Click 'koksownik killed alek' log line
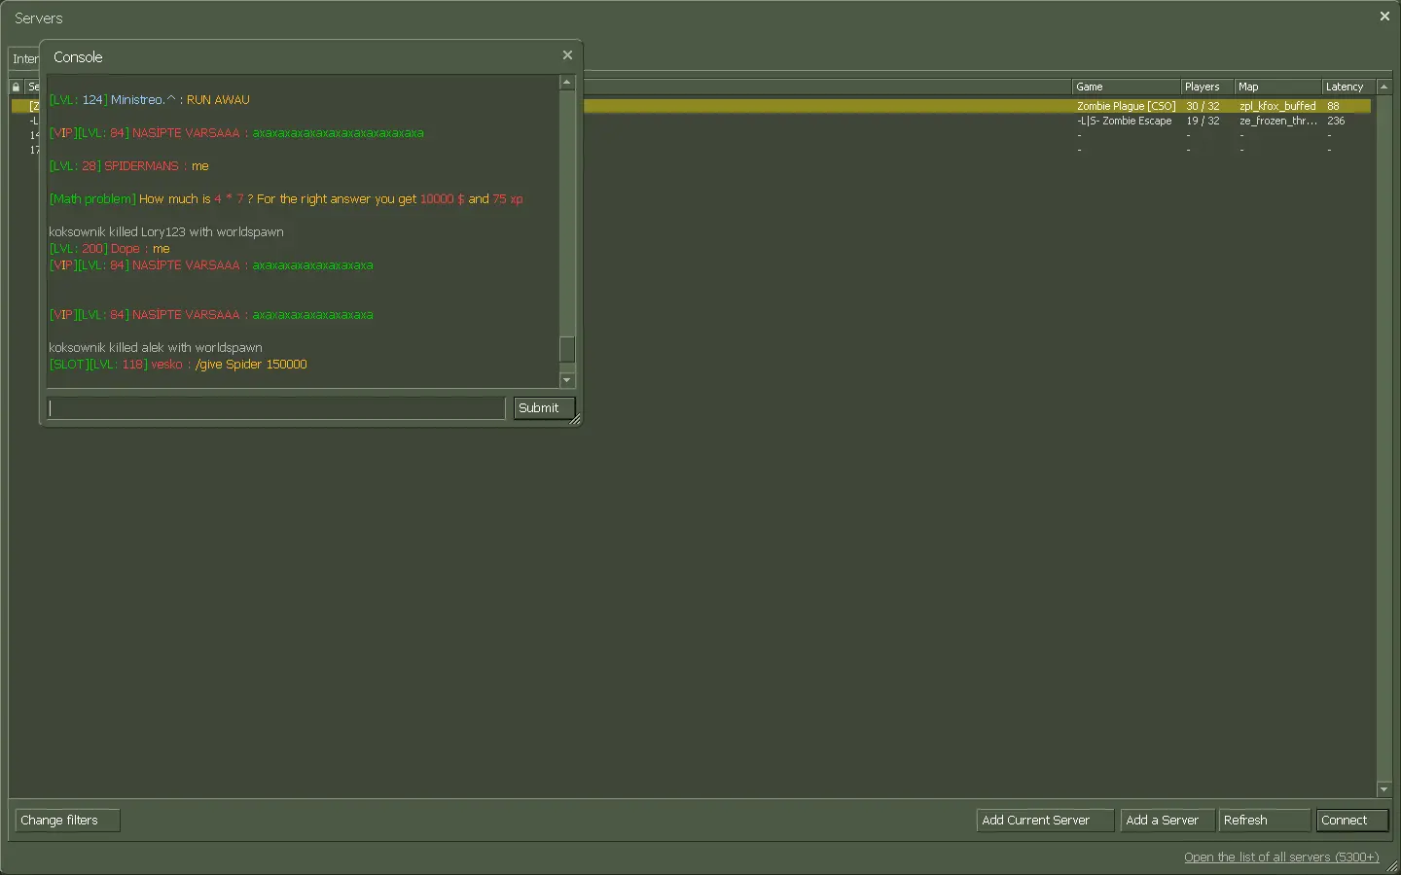The image size is (1401, 875). pos(156,348)
